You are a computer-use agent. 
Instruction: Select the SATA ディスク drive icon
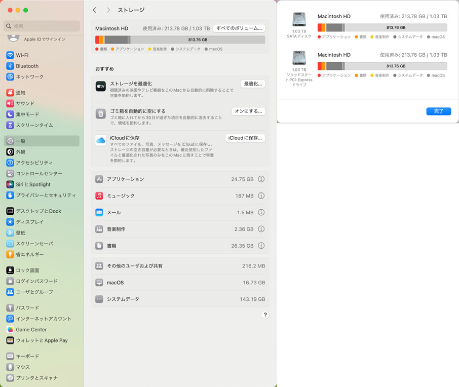pyautogui.click(x=299, y=19)
